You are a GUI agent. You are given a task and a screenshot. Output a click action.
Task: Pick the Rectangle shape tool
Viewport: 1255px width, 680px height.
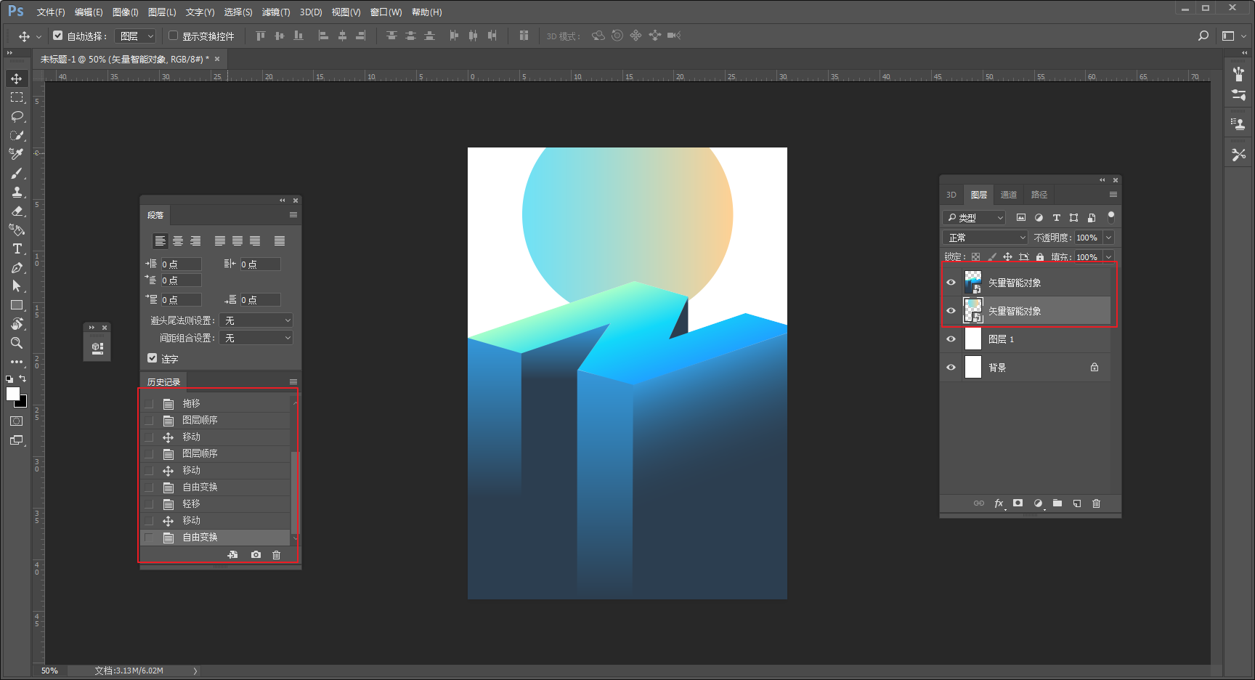pyautogui.click(x=17, y=305)
